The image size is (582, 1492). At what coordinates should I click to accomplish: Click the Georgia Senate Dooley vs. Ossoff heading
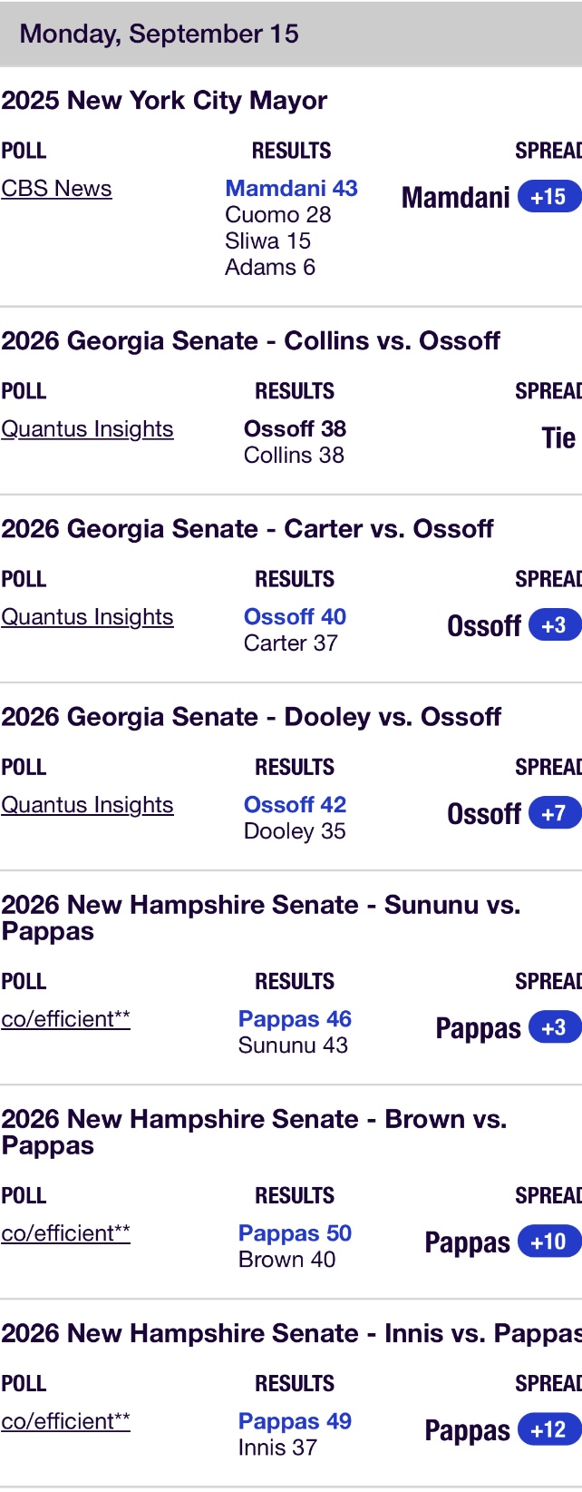(251, 717)
